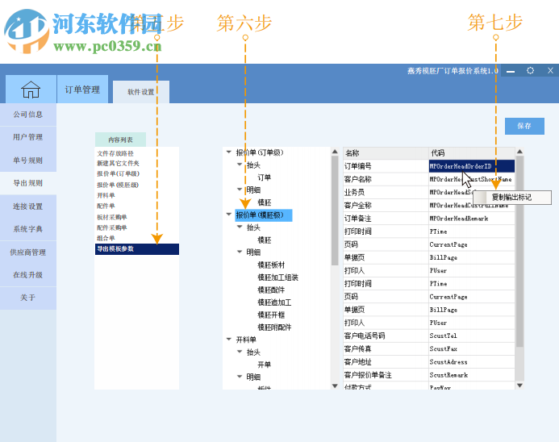Open 连接设置 in sidebar

[28, 206]
